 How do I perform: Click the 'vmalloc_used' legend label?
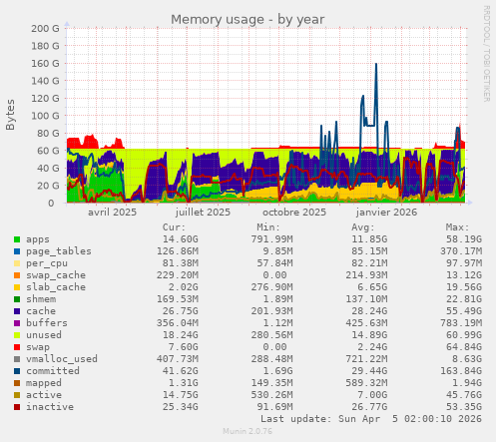62,359
